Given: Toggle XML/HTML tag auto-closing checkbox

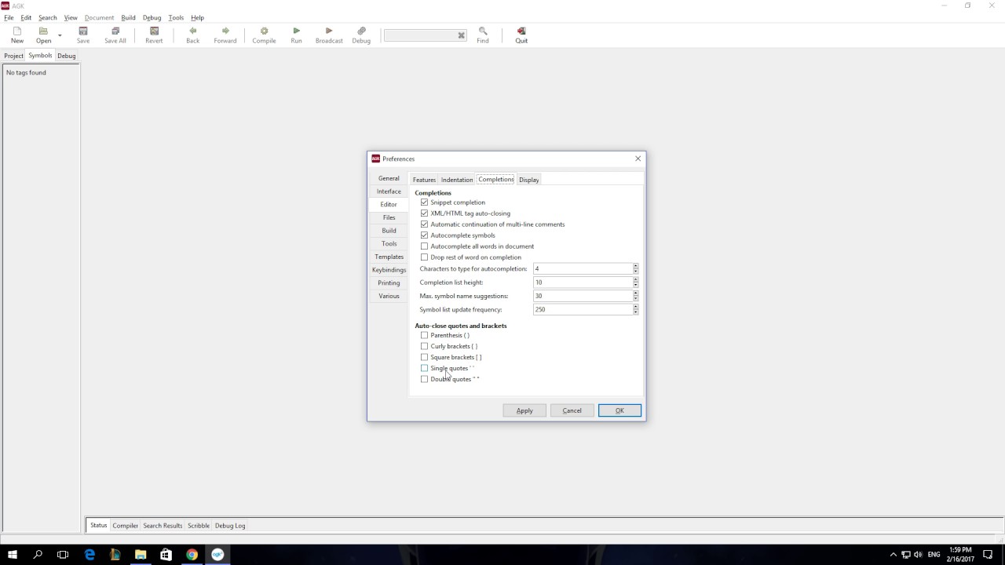Looking at the screenshot, I should click(425, 213).
